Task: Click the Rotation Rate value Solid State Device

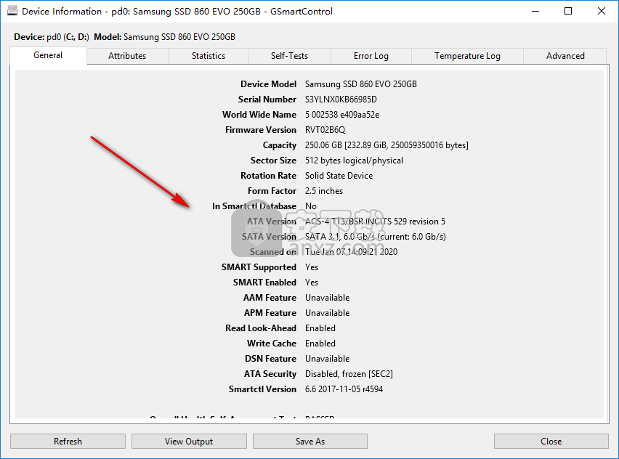Action: (x=339, y=176)
